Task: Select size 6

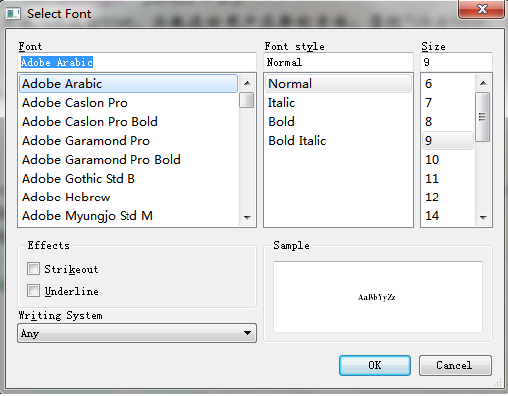Action: pos(448,83)
